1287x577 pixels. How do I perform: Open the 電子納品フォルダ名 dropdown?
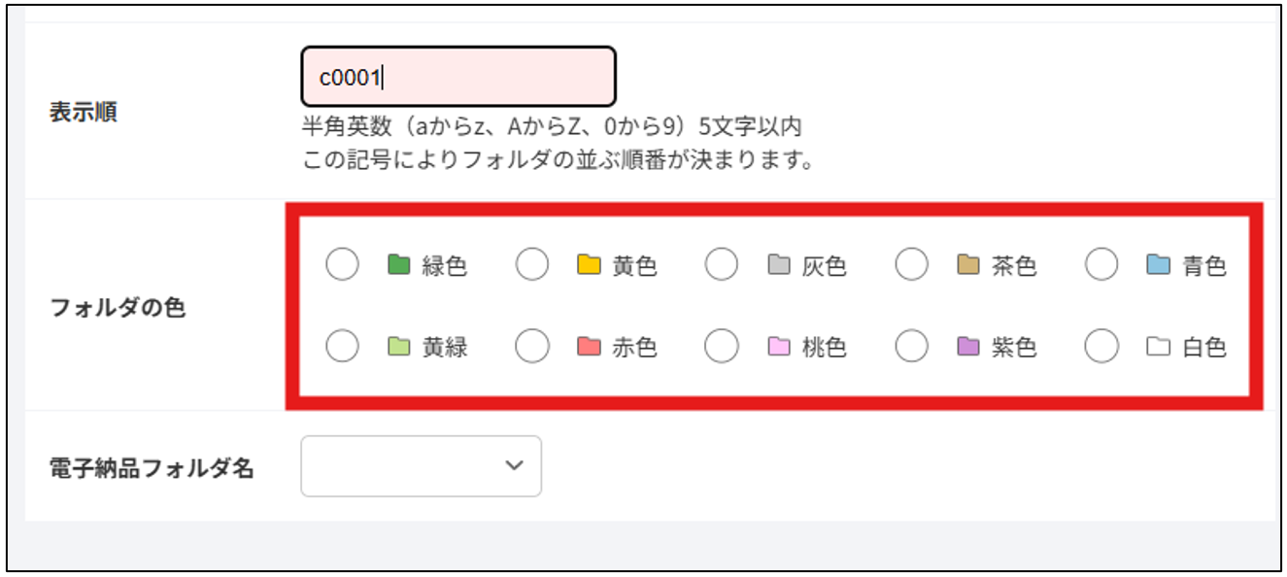click(422, 466)
